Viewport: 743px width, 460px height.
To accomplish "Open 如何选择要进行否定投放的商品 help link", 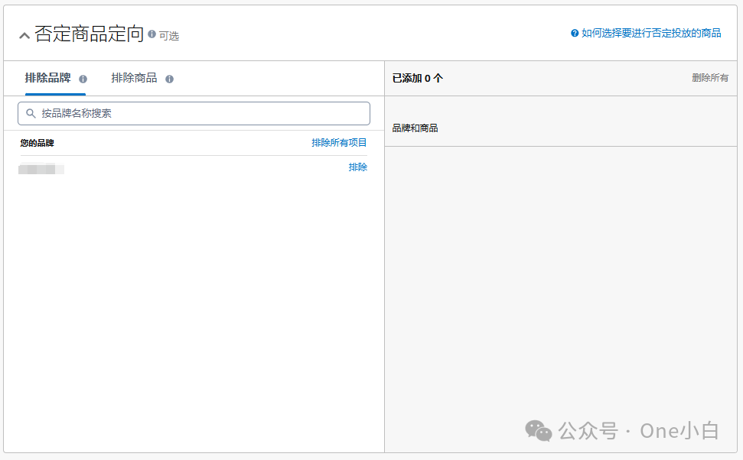I will [x=651, y=34].
